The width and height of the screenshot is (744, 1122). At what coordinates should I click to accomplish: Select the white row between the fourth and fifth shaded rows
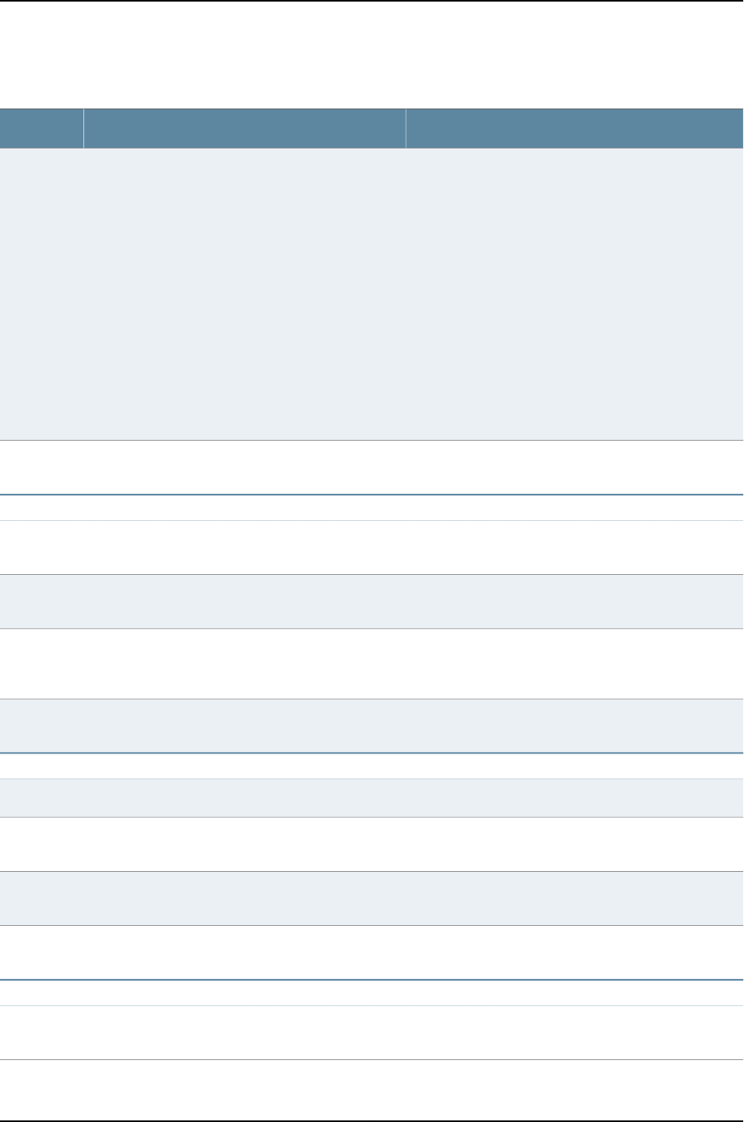point(372,844)
